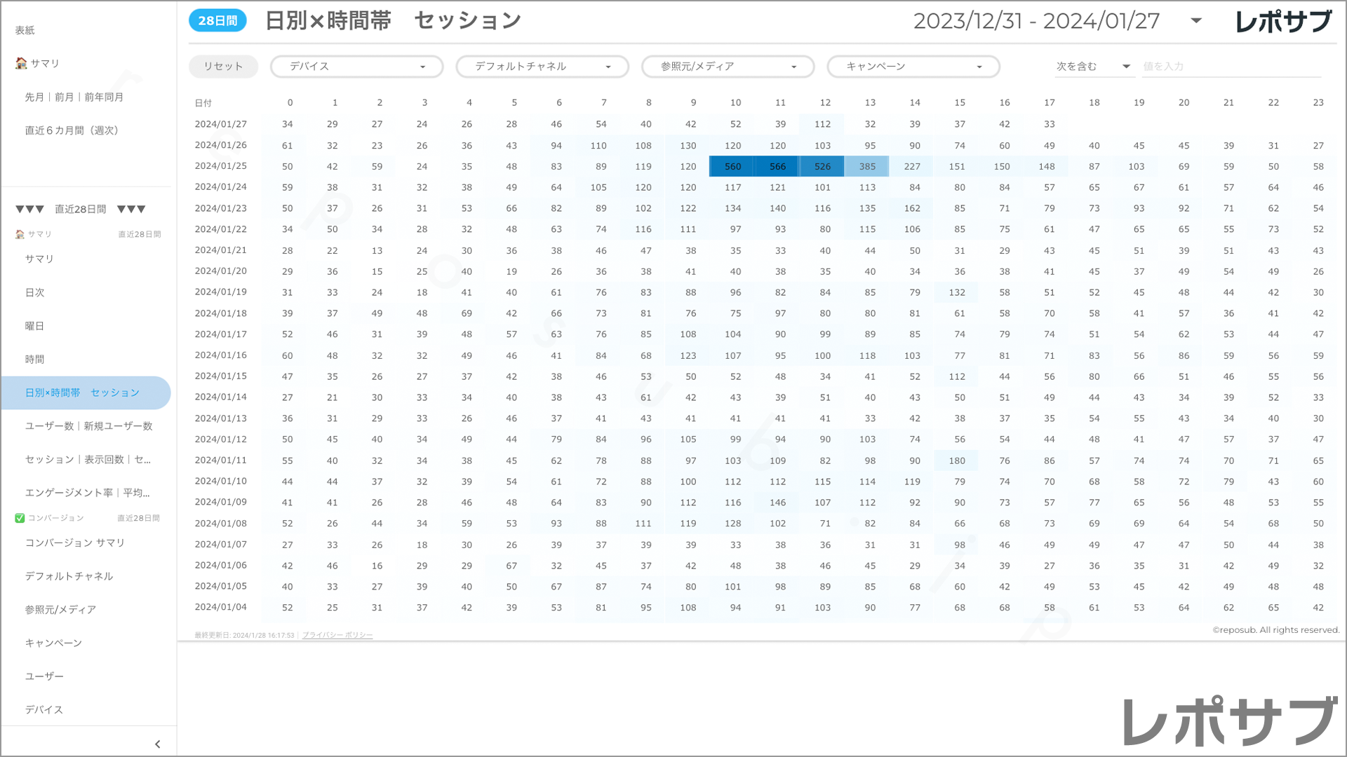Screen dimensions: 1347x757
Task: Select the 先月｜前月｜前年同月 sidebar page
Action: pos(74,97)
